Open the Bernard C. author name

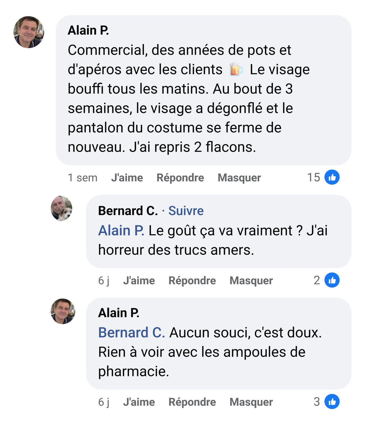pyautogui.click(x=128, y=211)
